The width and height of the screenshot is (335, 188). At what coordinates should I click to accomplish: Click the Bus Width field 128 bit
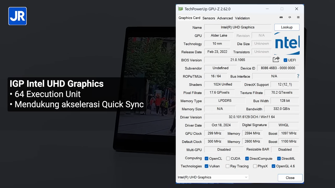tap(285, 101)
